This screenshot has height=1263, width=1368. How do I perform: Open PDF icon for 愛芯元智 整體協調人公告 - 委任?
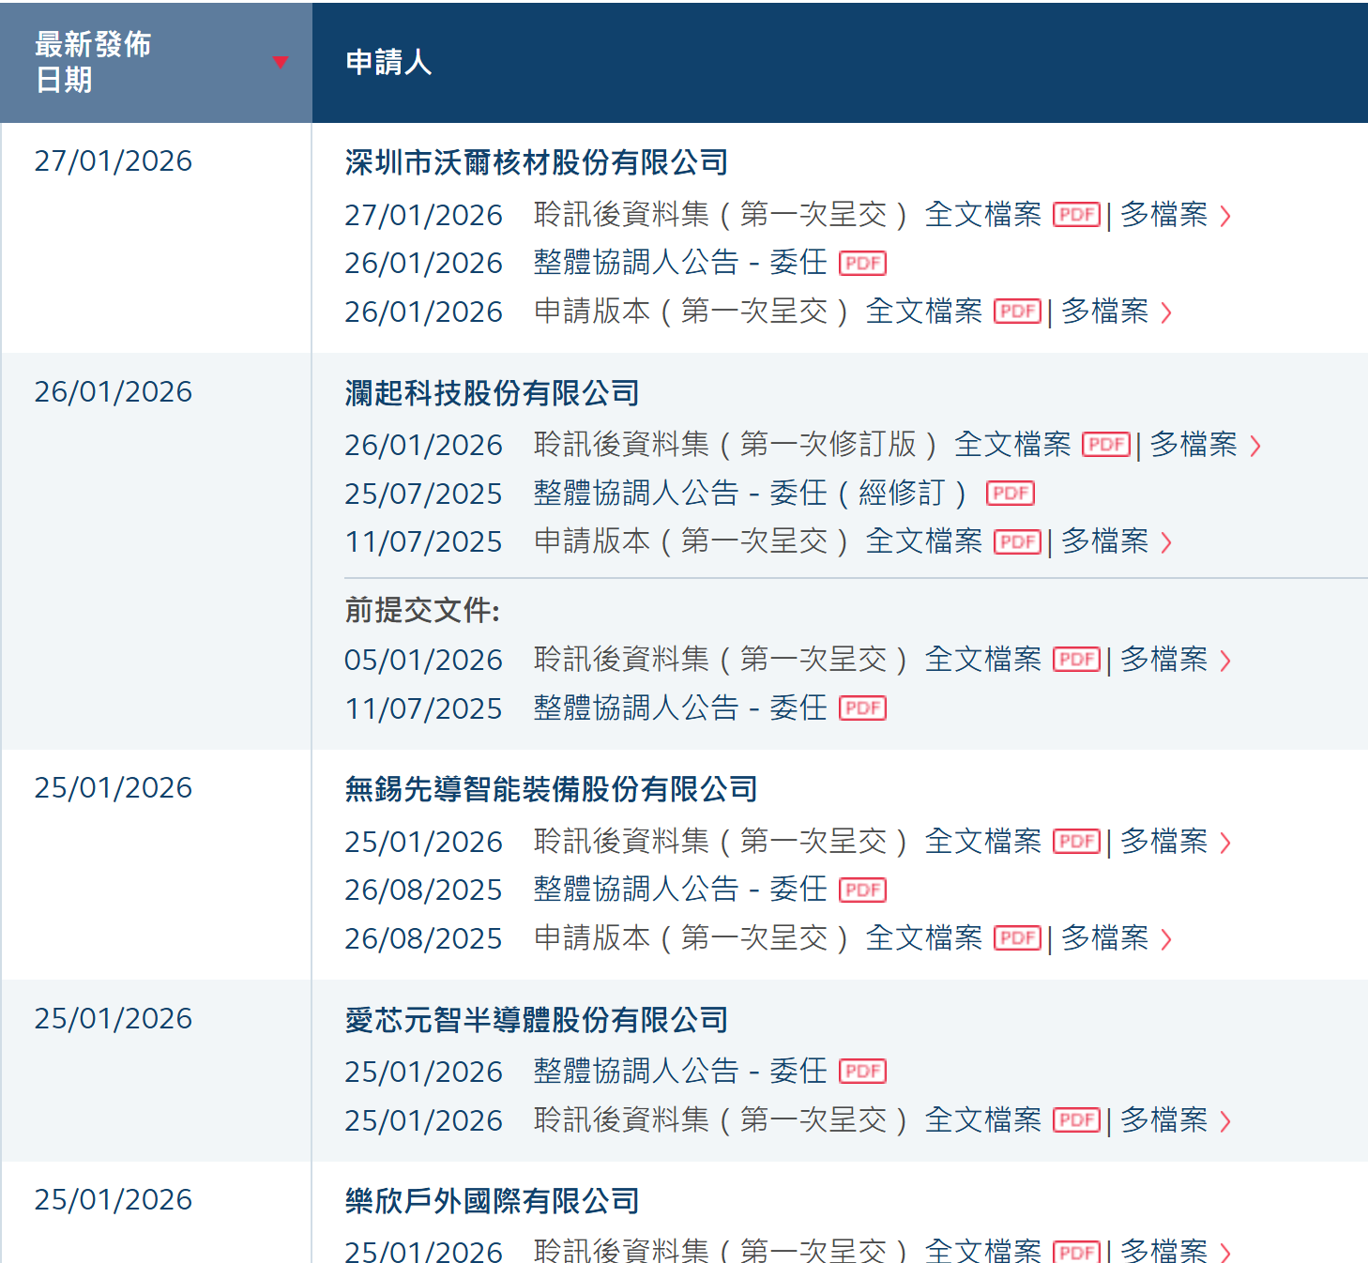tap(862, 1072)
